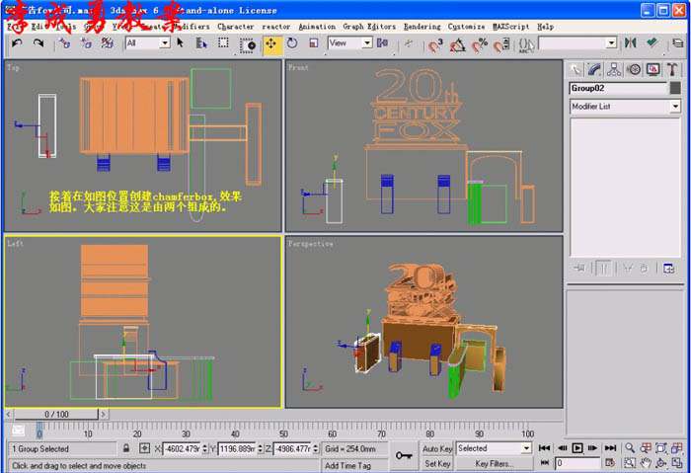691x473 pixels.
Task: Click the Select and Manipulate tool
Action: (409, 43)
